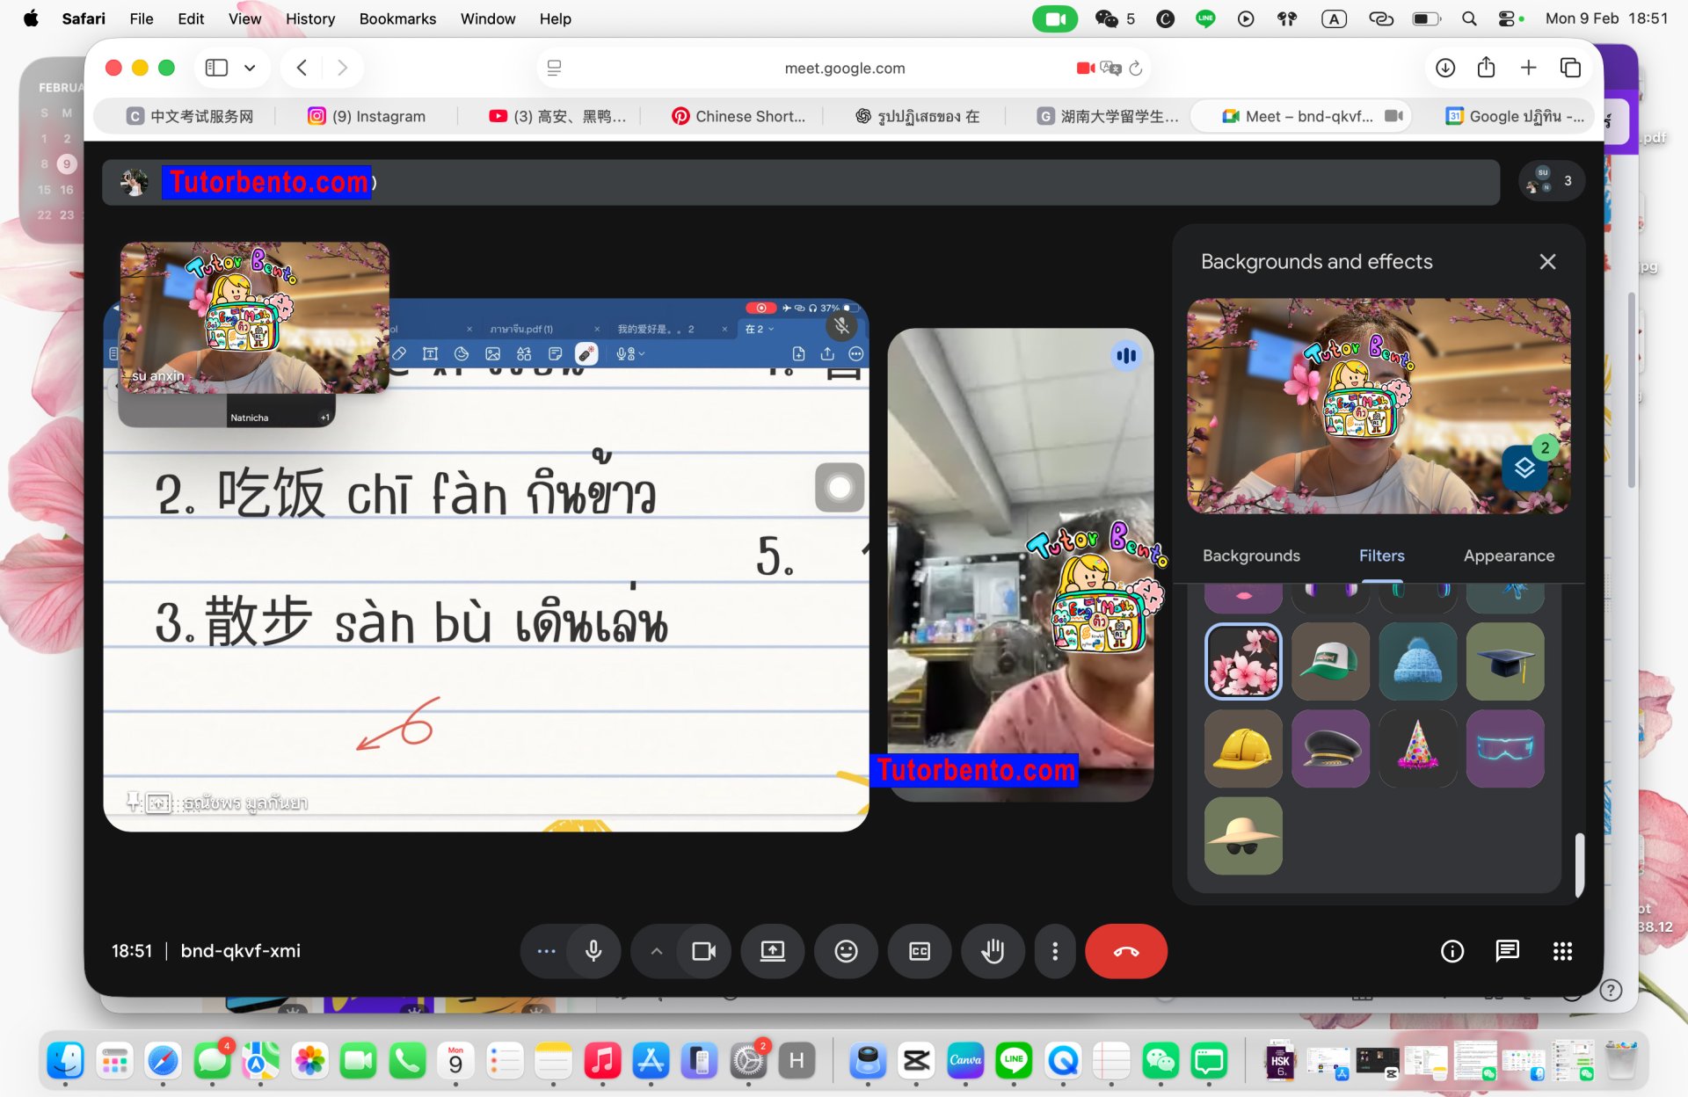
Task: Turn off your camera
Action: point(703,951)
